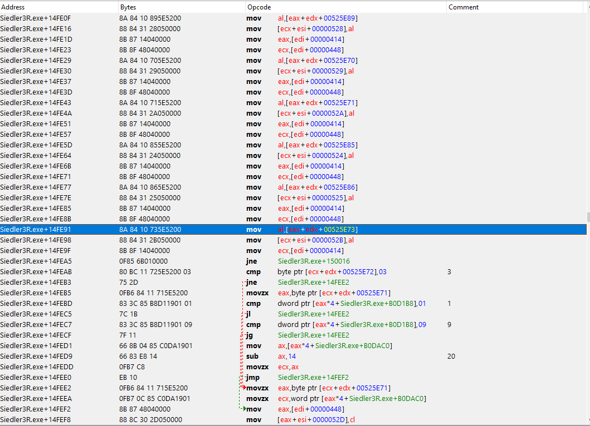Click the Bytes column header
Image resolution: width=590 pixels, height=426 pixels.
(182, 7)
